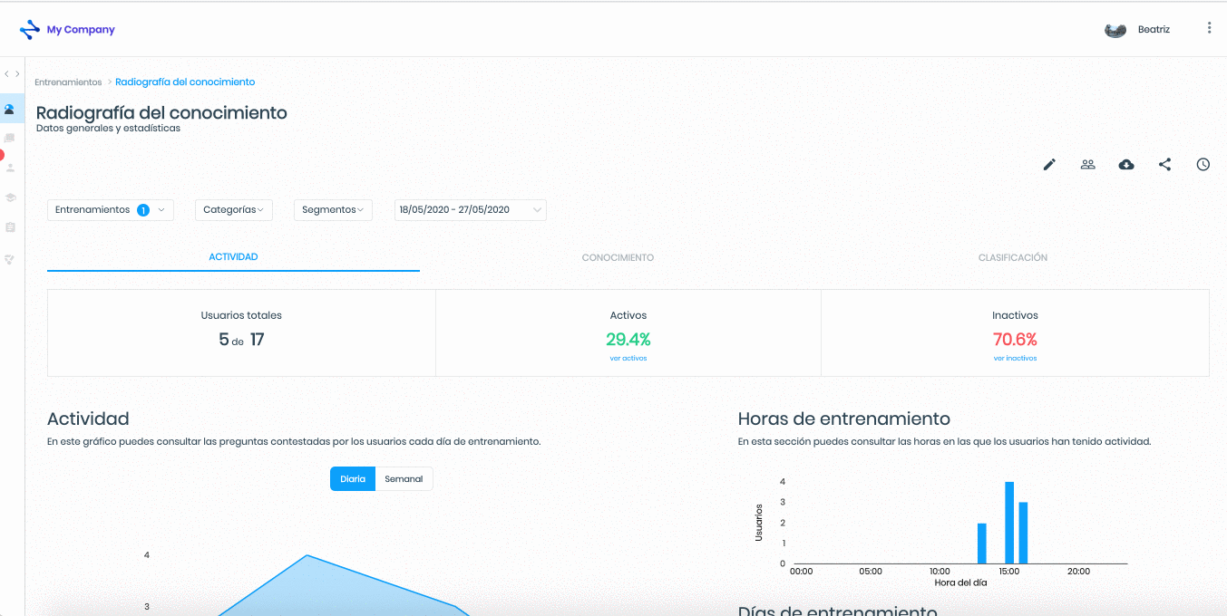
Task: Open the clipboard sidebar icon
Action: point(10,227)
